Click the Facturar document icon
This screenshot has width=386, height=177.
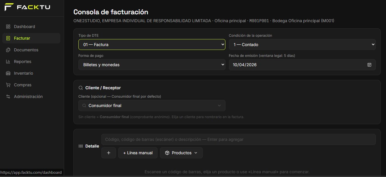pos(8,38)
